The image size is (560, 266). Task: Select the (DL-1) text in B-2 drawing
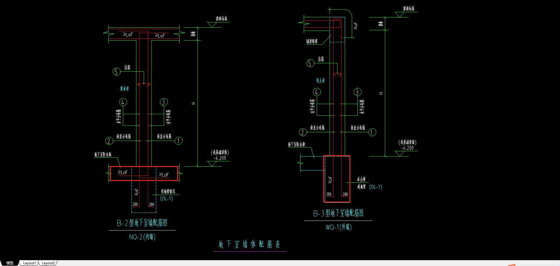[166, 199]
